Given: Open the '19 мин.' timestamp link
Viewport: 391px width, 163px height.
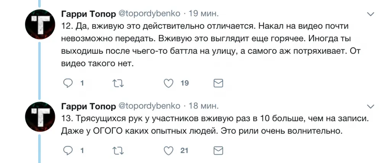Looking at the screenshot, I should click(204, 14).
